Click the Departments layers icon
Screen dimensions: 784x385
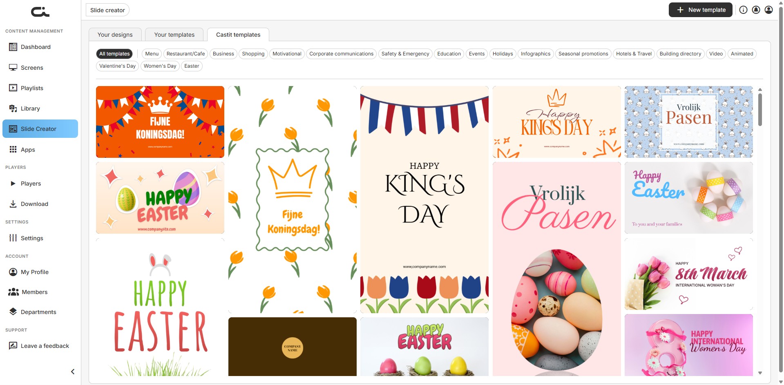(13, 312)
